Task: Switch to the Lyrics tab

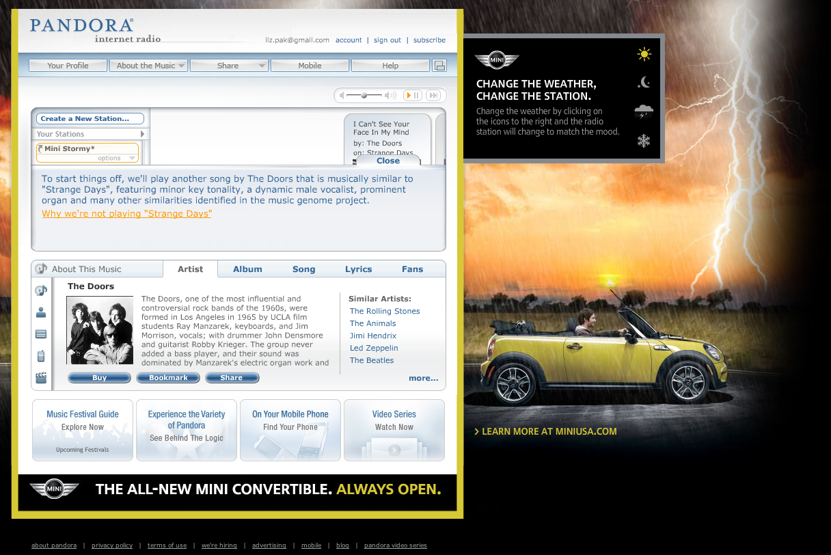Action: 358,269
